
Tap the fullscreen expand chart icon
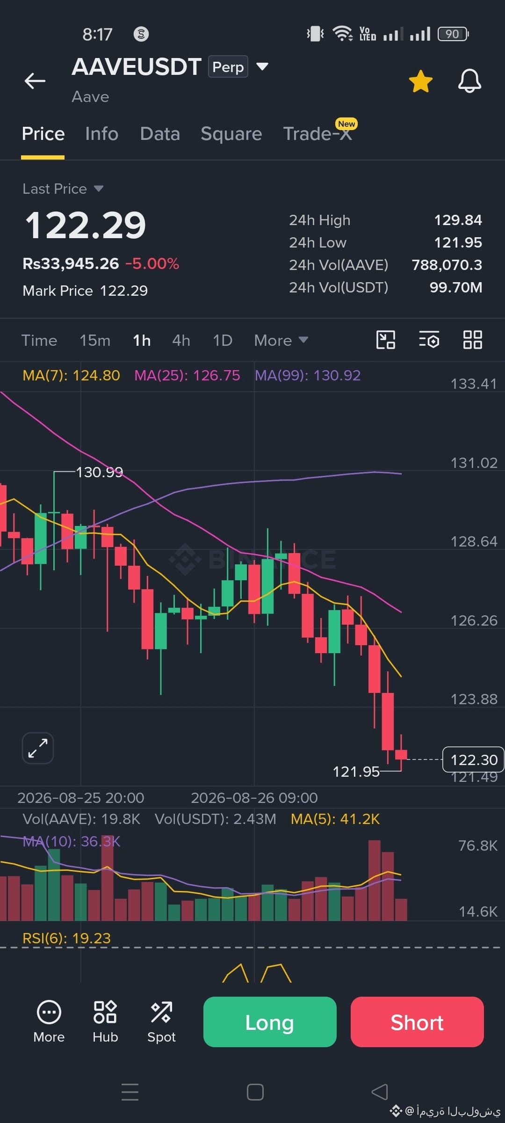click(x=38, y=748)
